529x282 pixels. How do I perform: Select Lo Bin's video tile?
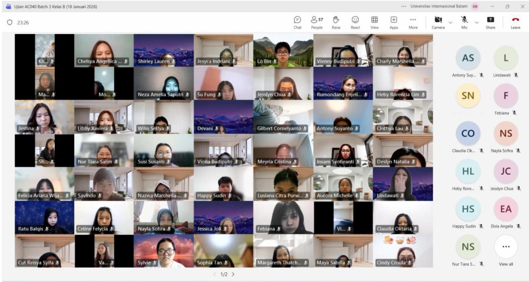pos(283,50)
